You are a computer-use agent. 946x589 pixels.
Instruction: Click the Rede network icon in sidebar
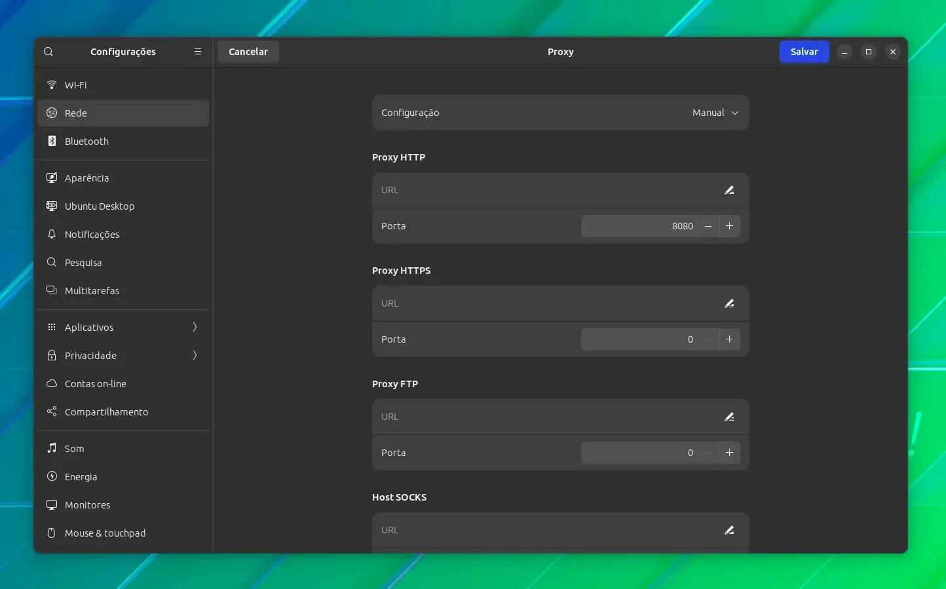pos(52,113)
